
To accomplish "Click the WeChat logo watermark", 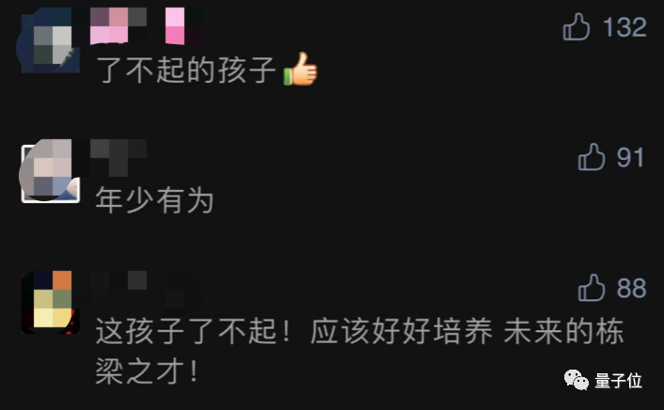I will pyautogui.click(x=576, y=380).
